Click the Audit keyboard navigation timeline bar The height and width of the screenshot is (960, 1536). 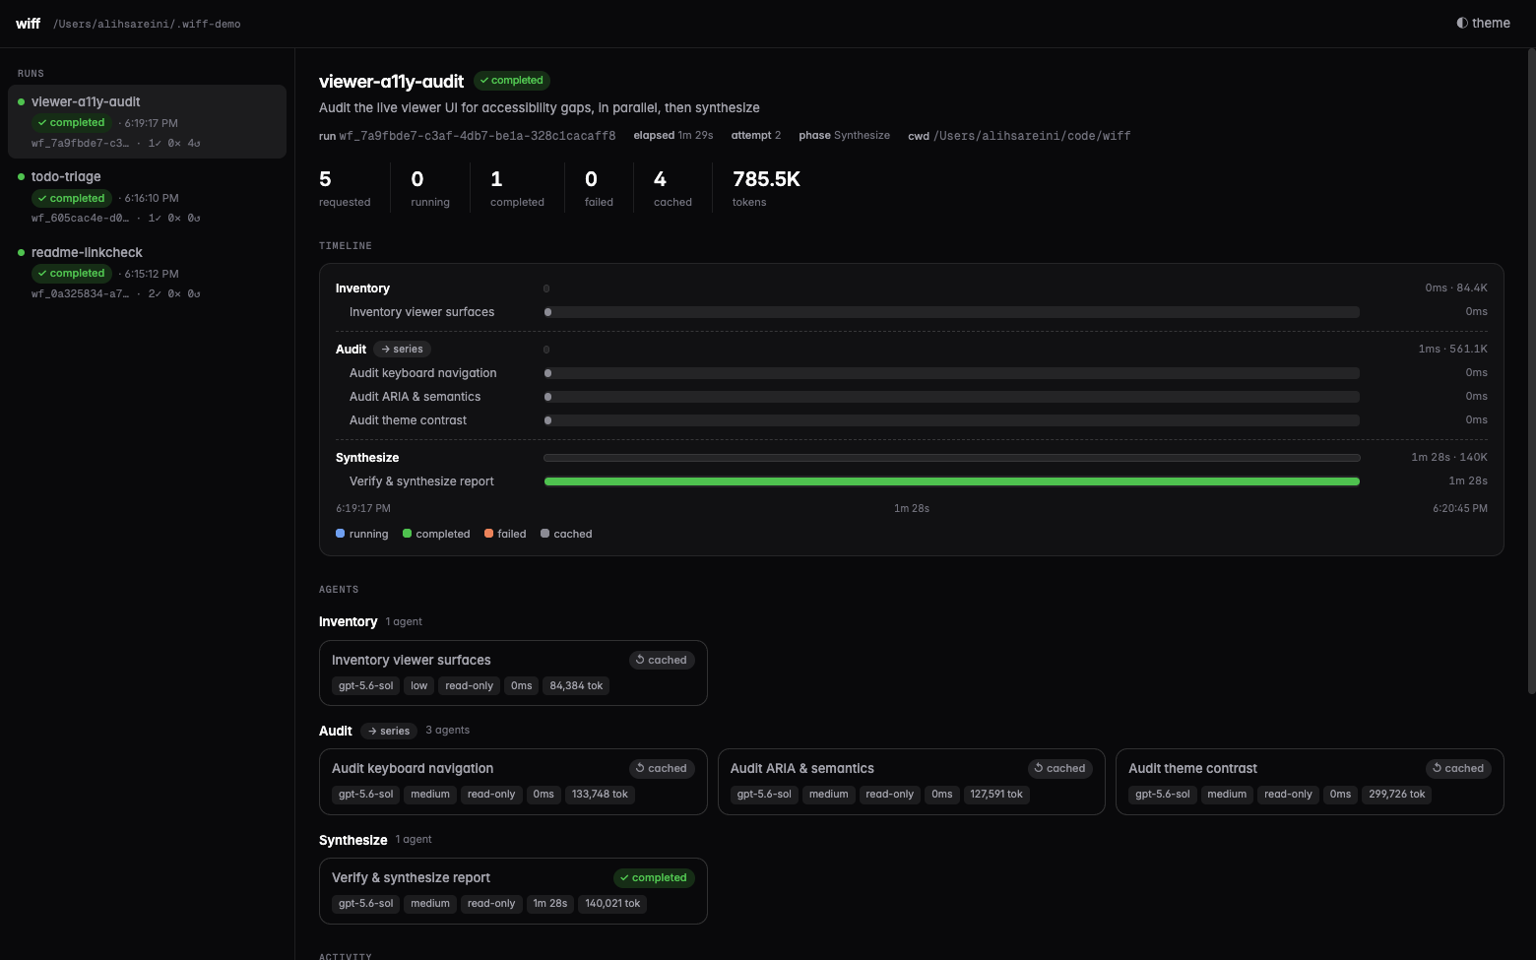(952, 373)
